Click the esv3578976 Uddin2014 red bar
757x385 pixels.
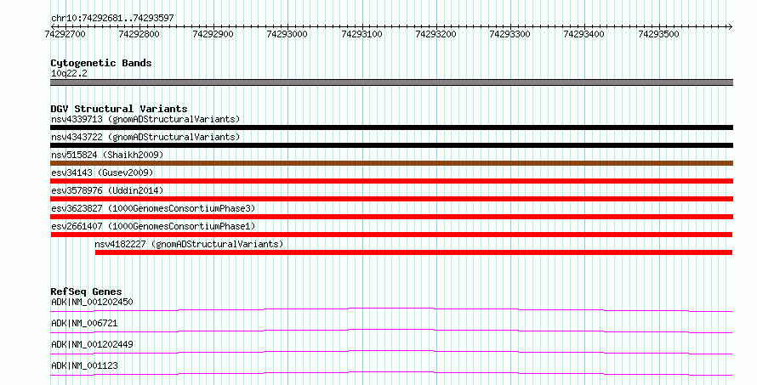[391, 199]
